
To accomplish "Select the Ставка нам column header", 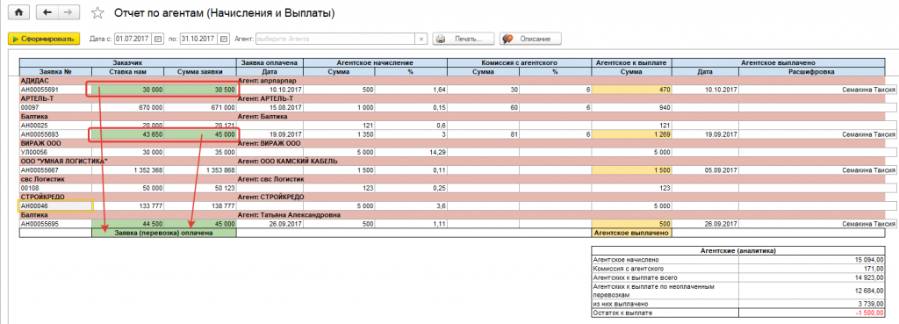I will [128, 72].
